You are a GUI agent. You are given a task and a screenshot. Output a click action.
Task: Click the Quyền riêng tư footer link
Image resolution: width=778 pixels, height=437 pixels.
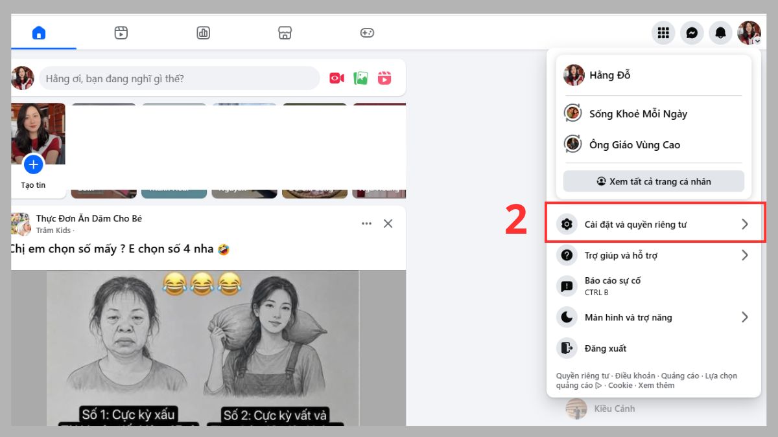click(x=583, y=376)
